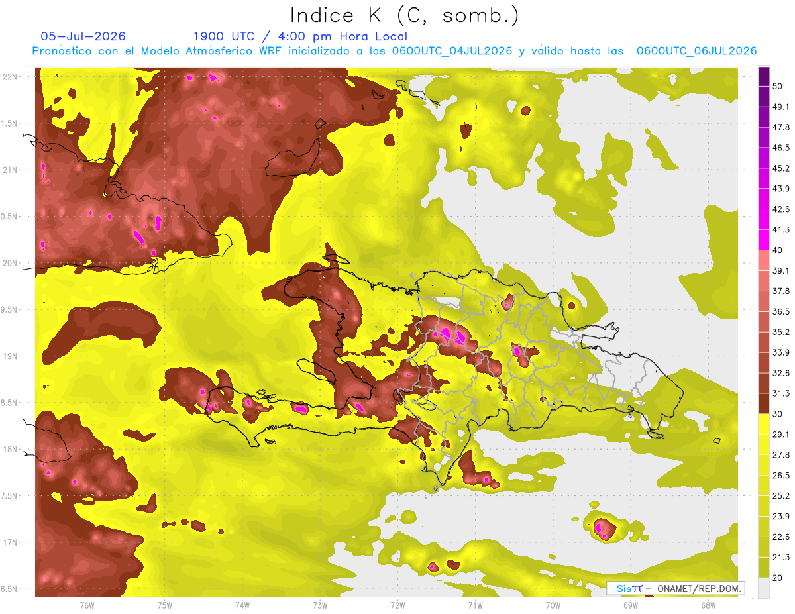
Task: Click the colorbar value "46.5"
Action: [x=781, y=148]
